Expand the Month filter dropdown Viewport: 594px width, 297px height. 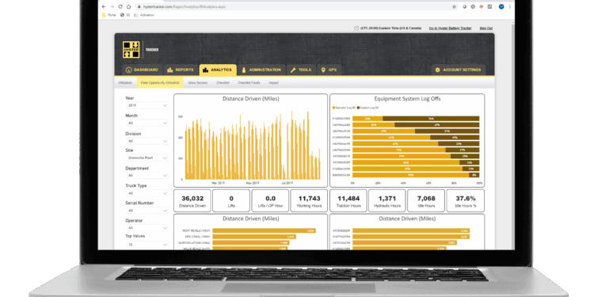pos(147,123)
